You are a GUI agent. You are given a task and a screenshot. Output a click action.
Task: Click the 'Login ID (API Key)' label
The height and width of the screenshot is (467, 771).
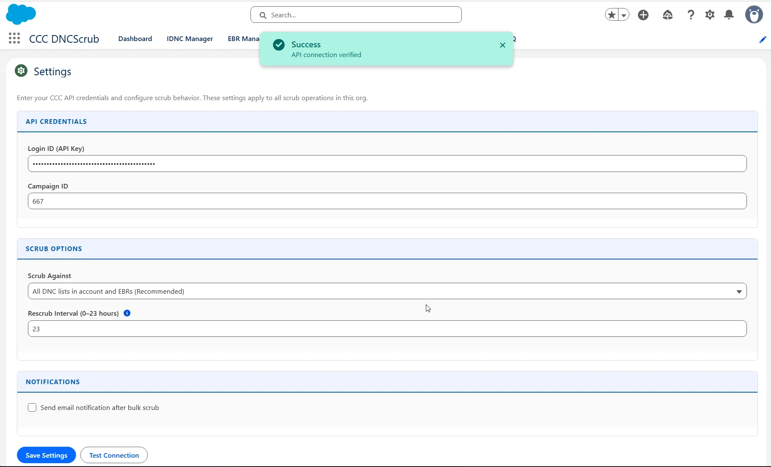[56, 149]
